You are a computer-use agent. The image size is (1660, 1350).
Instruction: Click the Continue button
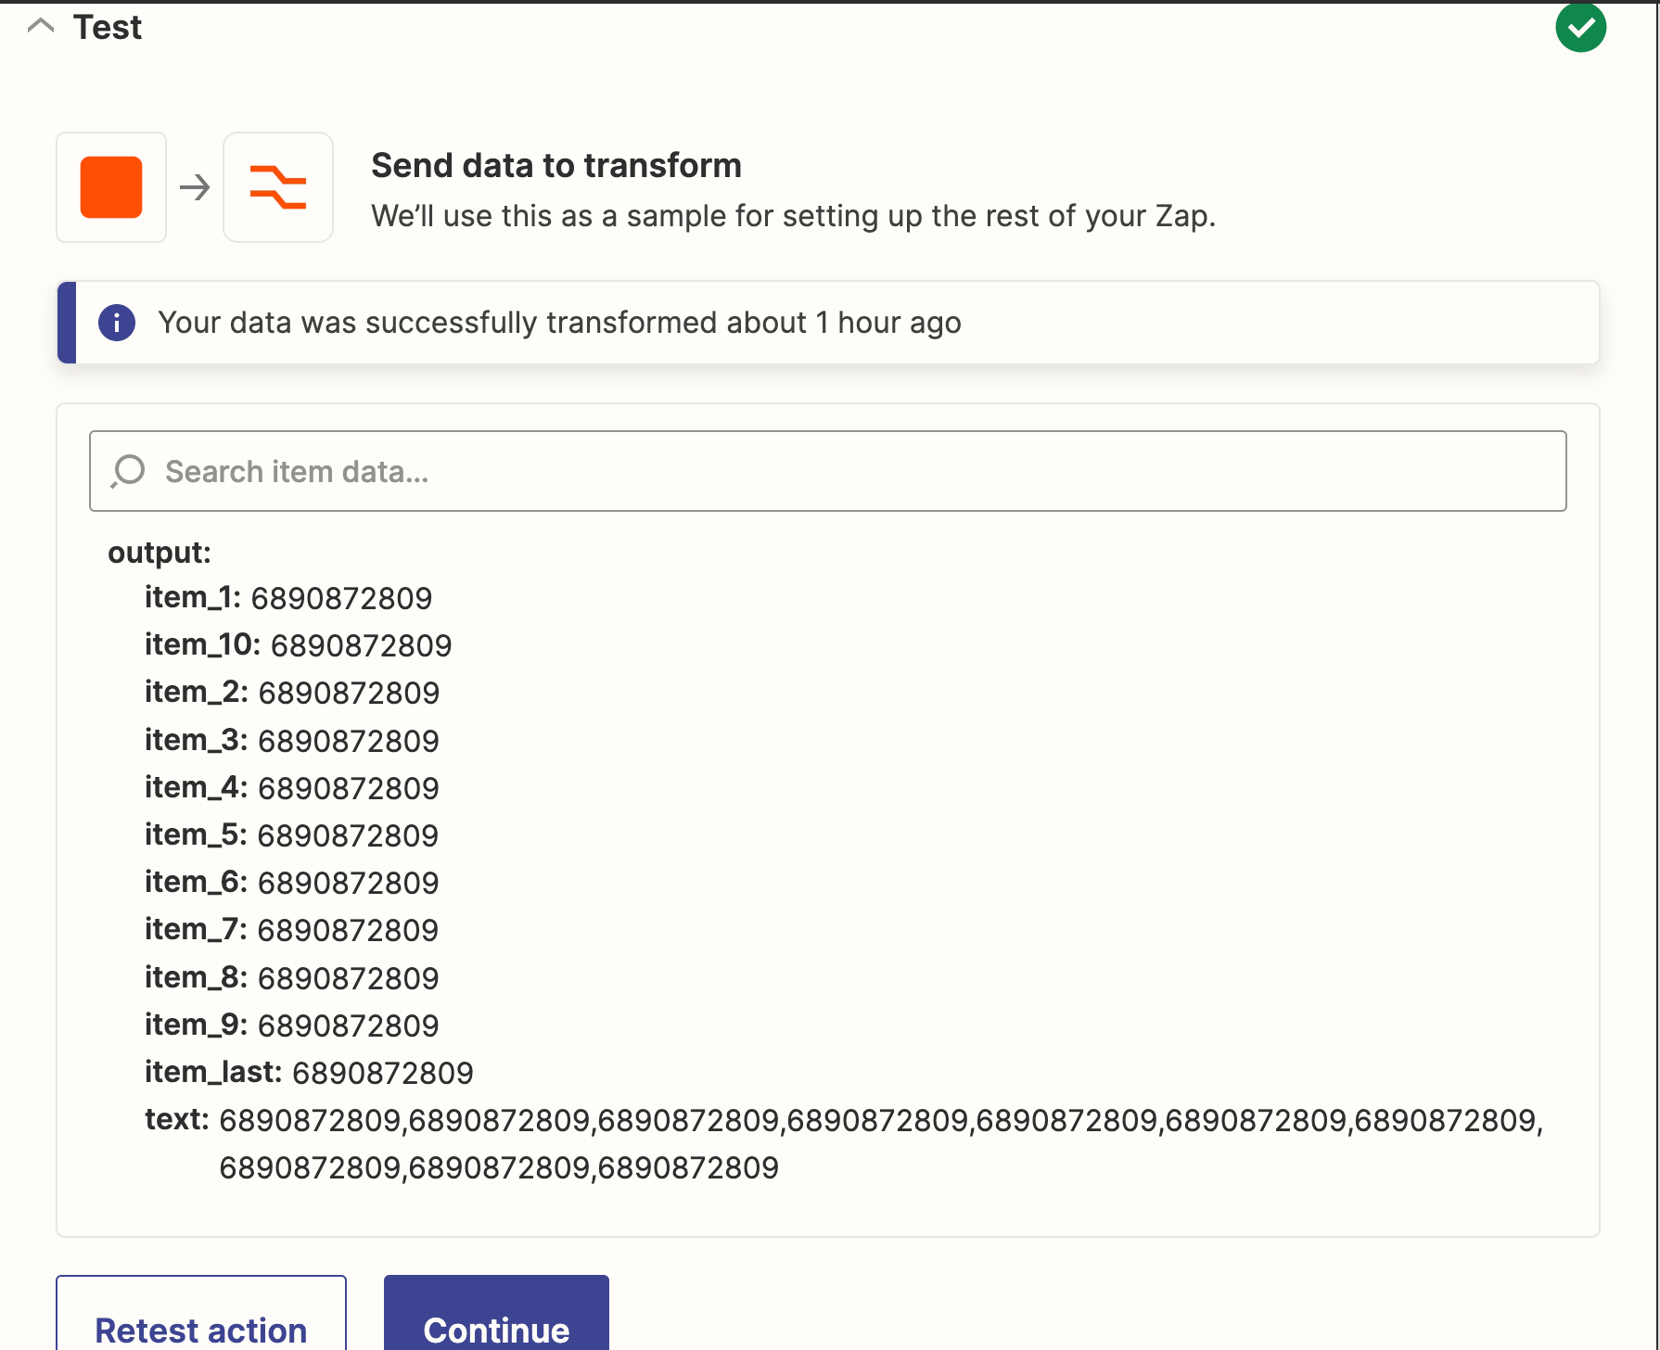496,1313
